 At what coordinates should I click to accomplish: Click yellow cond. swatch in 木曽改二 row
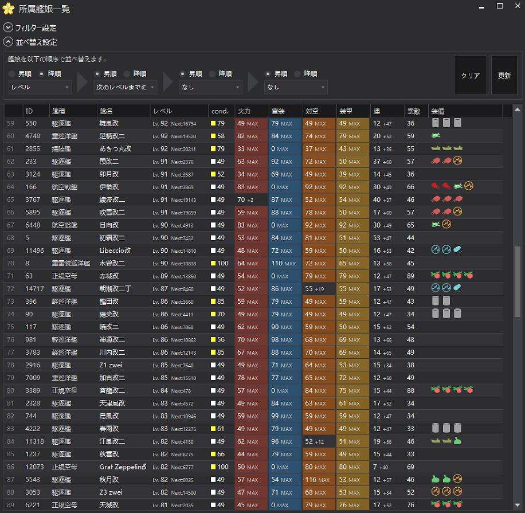coord(213,264)
